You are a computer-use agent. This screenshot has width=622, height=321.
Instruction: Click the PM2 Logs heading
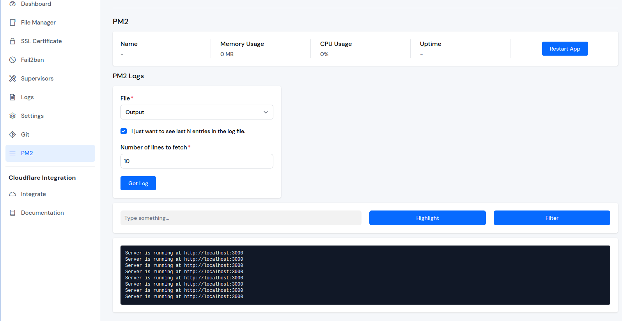(x=128, y=76)
